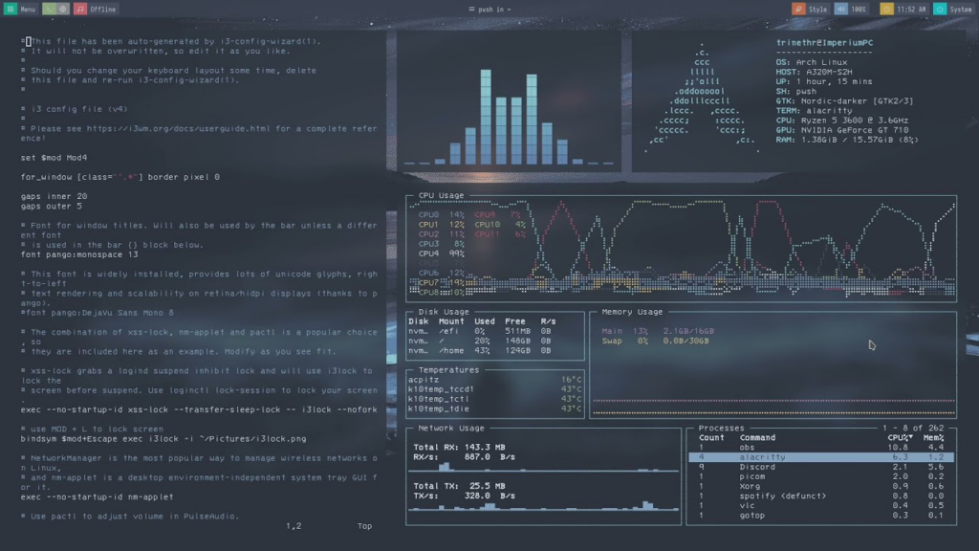Mute audio via the volume speaker icon
Screen dimensions: 979x551
click(841, 9)
